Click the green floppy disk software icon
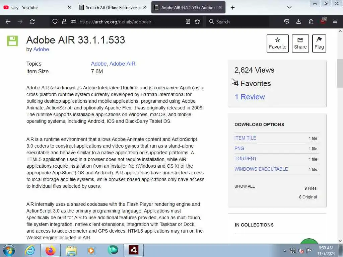Viewport: 343px width, 257px height. coord(12,41)
